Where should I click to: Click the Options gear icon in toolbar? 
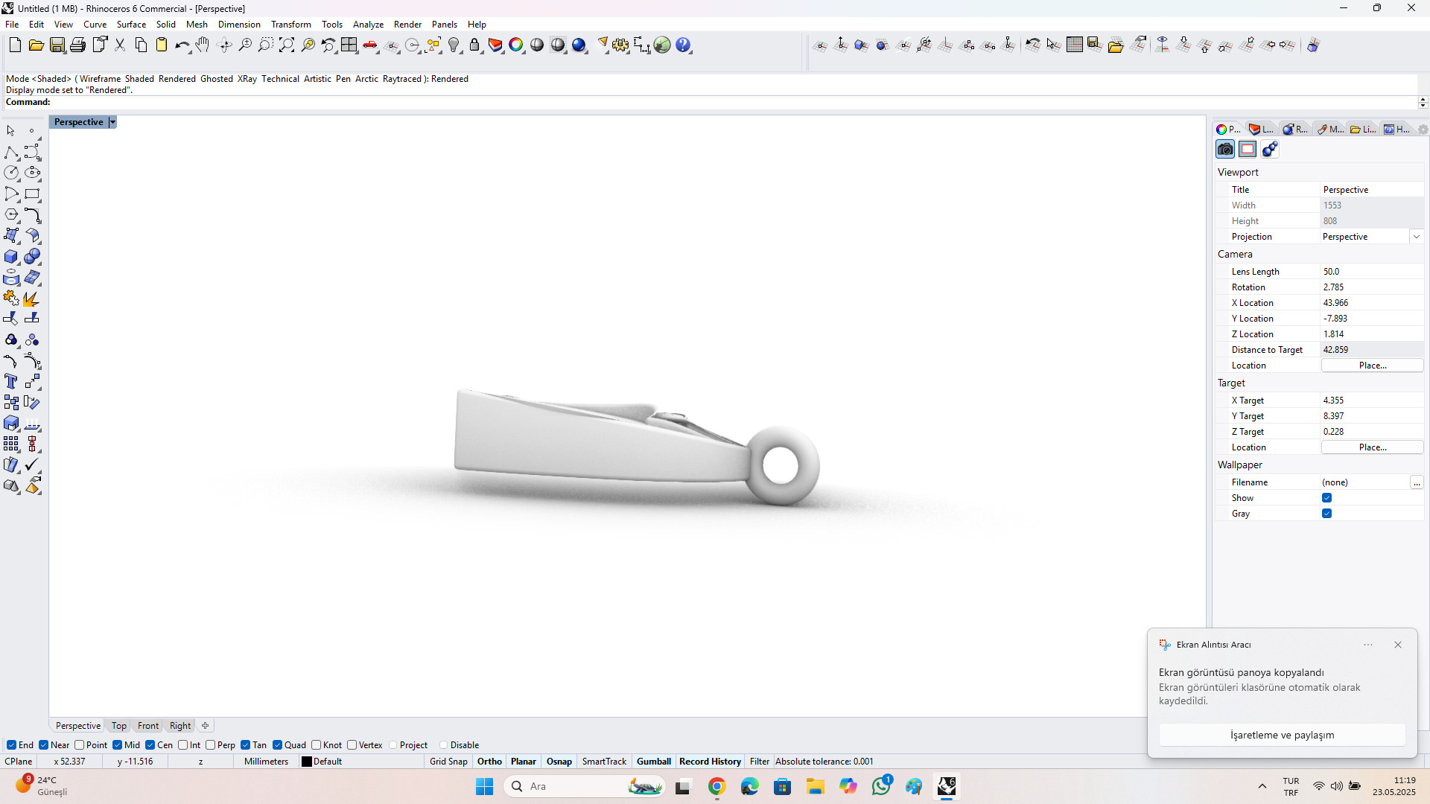click(x=620, y=45)
